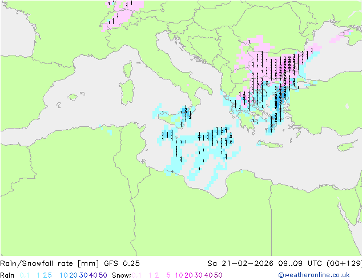The height and width of the screenshot is (280, 362).
Task: Select the 'Rain/Snowfall rate [mm]' title text
Action: coord(50,263)
